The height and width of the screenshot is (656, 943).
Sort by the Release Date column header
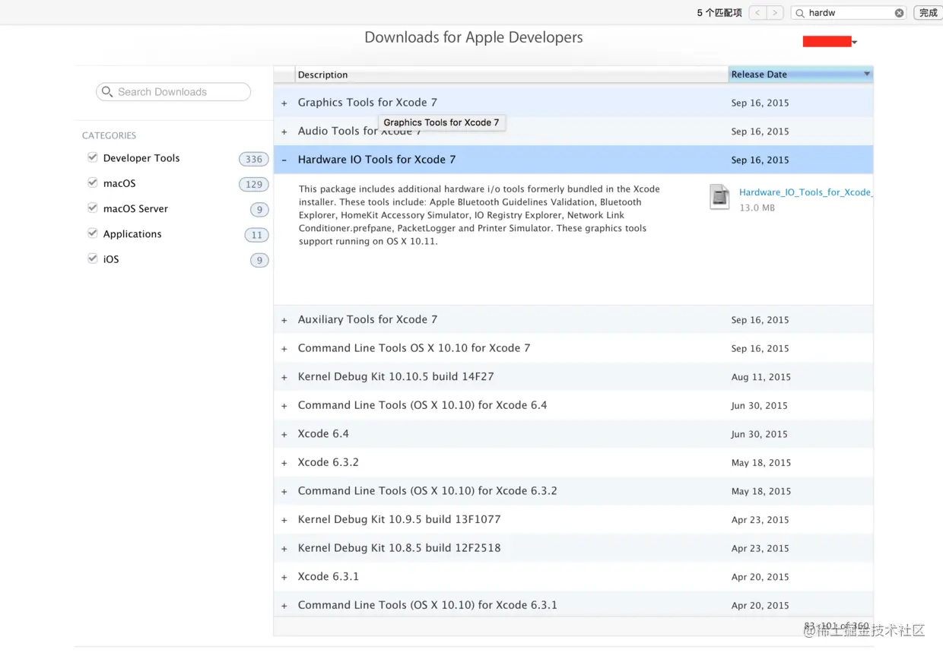coord(800,74)
